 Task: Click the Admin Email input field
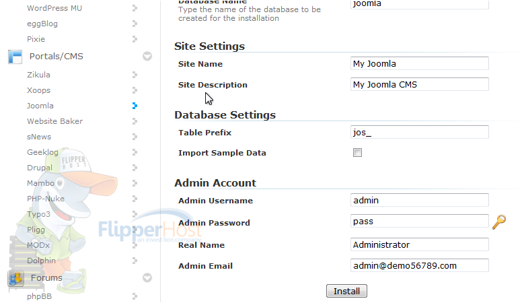(x=420, y=265)
